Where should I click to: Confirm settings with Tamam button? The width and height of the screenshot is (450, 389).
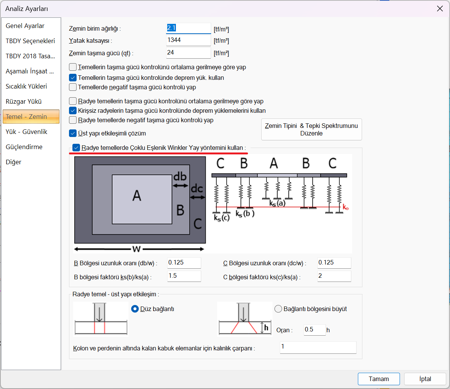coord(379,379)
